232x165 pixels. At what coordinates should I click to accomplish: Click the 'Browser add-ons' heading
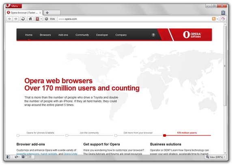click(31, 144)
